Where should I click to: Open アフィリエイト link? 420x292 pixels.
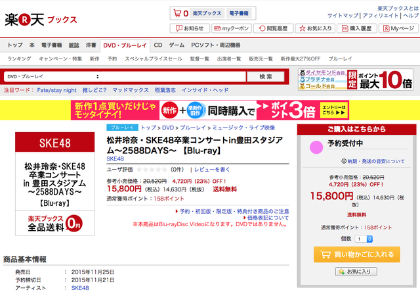coord(381,16)
